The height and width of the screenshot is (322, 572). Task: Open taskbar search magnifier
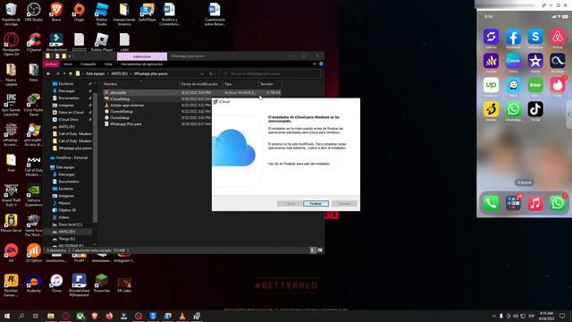21,316
